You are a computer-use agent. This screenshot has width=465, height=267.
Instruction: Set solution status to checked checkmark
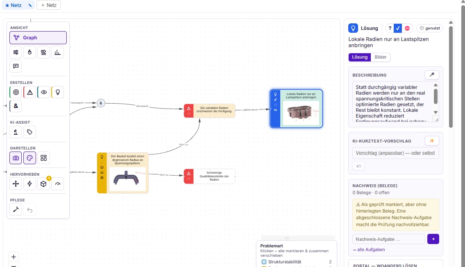pos(398,28)
